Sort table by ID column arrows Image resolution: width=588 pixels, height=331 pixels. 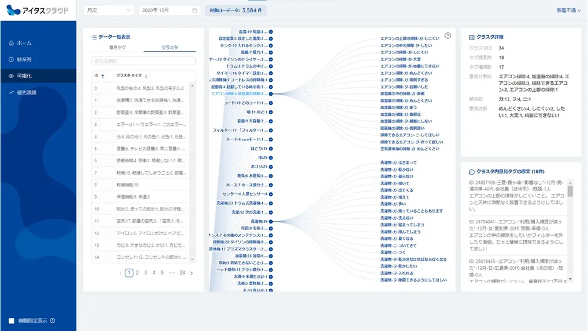103,76
